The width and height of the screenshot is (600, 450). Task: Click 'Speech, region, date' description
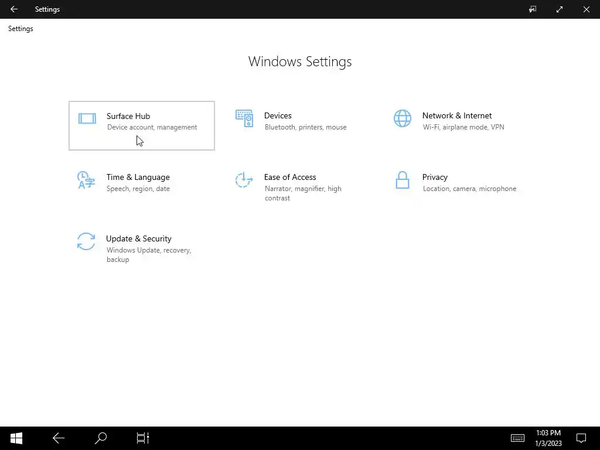[x=138, y=189]
